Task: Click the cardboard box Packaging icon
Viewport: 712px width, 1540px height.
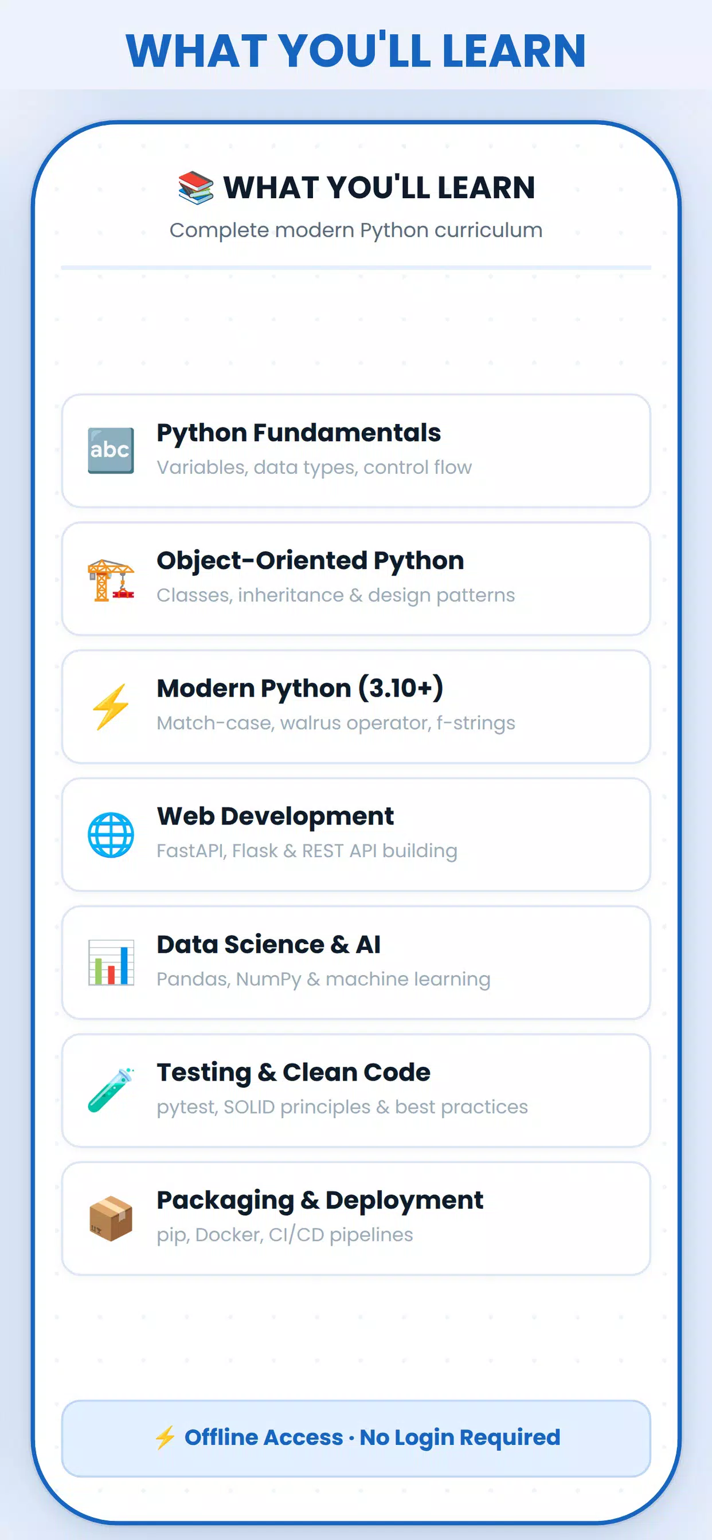Action: click(111, 1219)
